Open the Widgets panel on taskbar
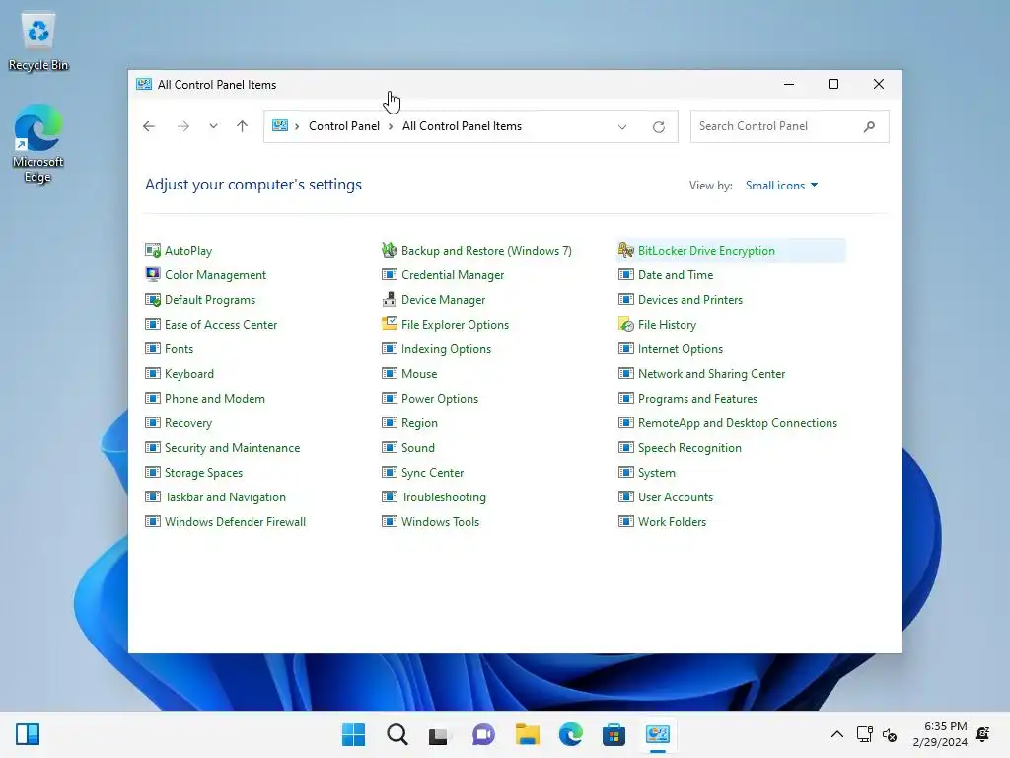The image size is (1010, 758). point(28,734)
